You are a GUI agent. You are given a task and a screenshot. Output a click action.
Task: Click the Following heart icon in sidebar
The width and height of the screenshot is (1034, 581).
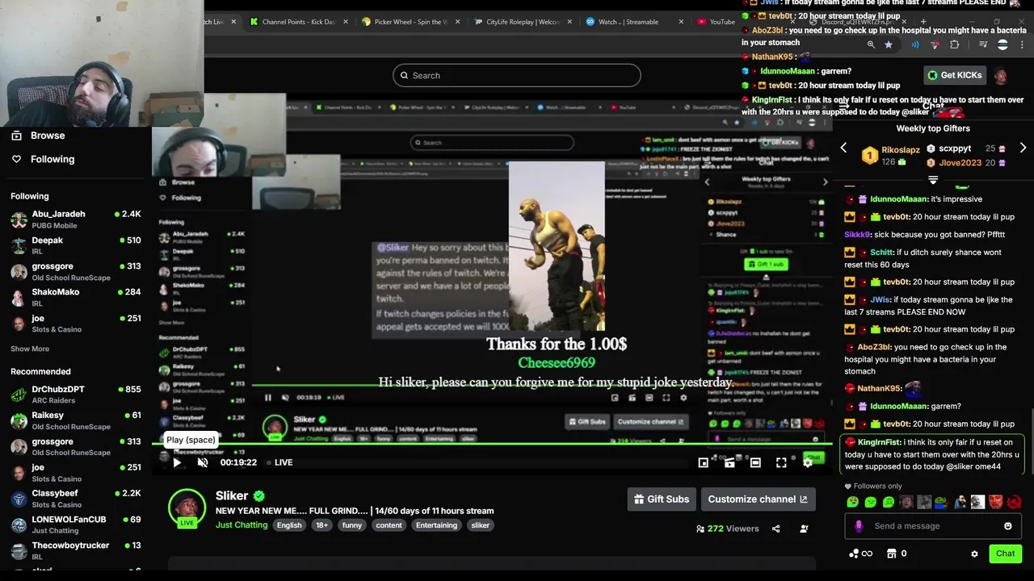[x=16, y=159]
